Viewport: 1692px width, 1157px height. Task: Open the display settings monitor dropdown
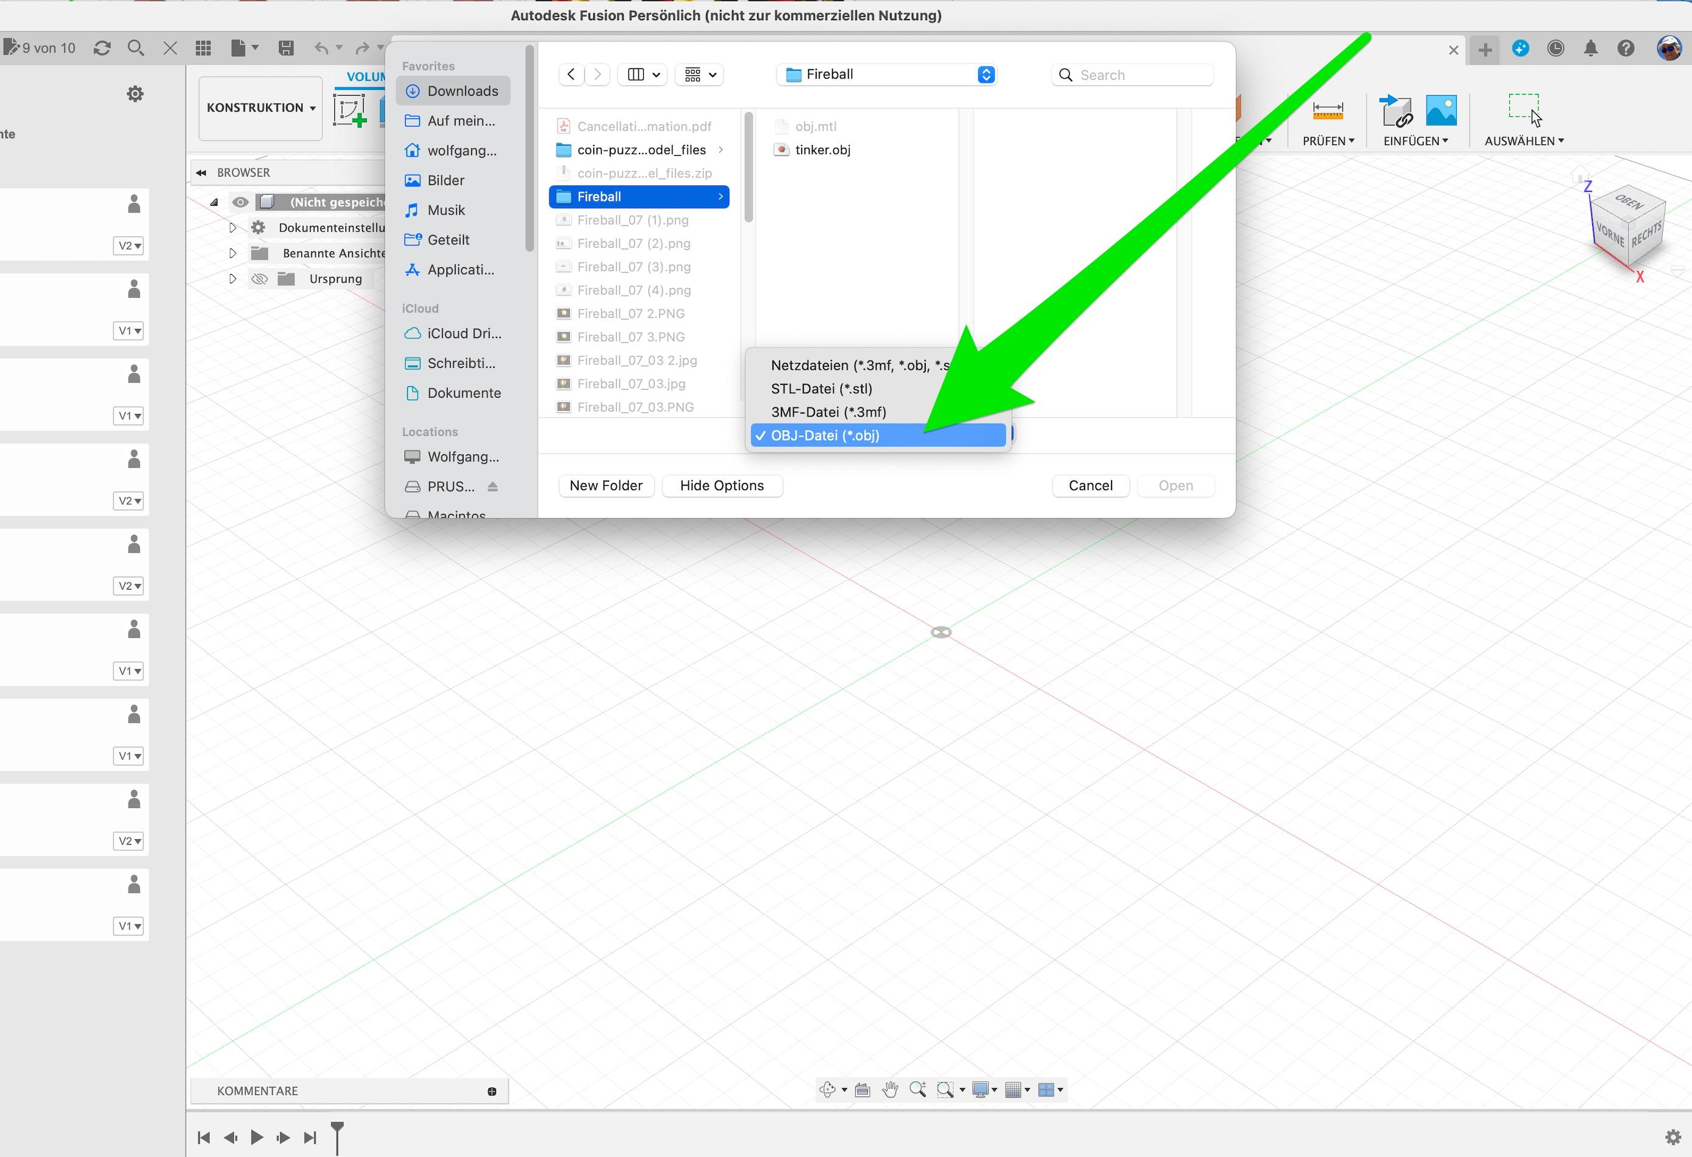click(x=984, y=1089)
